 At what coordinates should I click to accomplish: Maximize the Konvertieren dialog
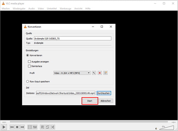pyautogui.click(x=102, y=27)
